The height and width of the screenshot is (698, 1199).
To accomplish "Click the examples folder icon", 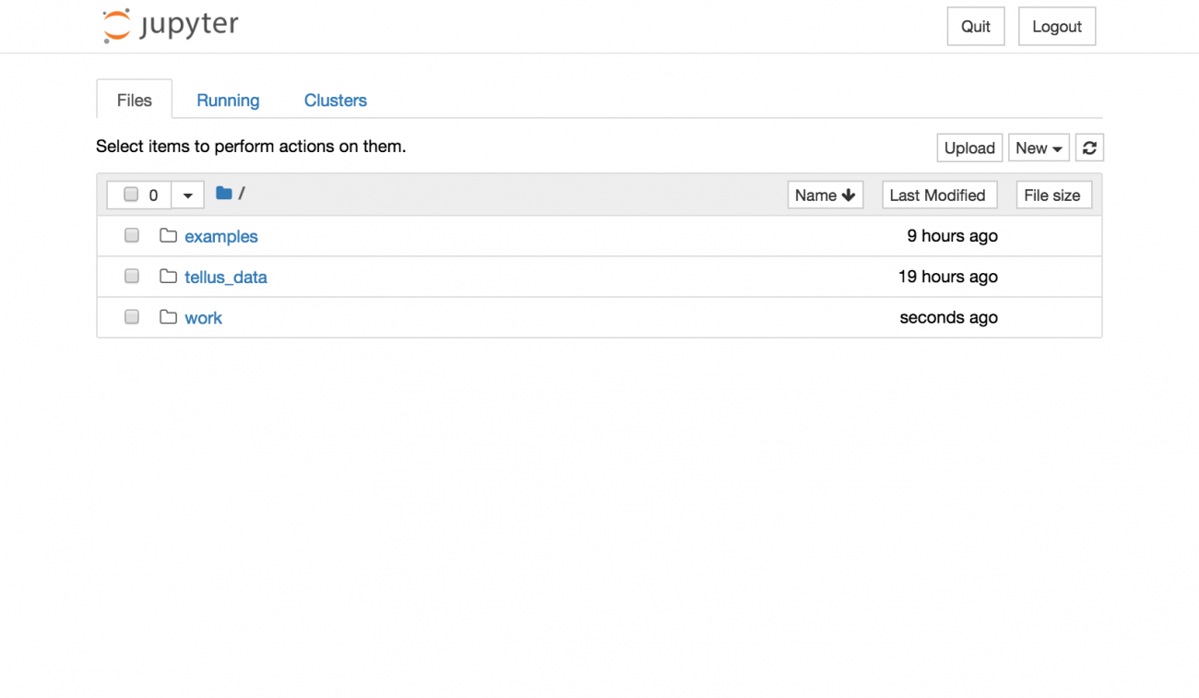I will pyautogui.click(x=168, y=235).
